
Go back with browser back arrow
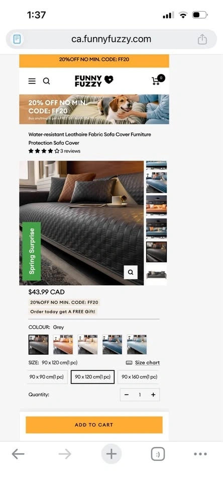point(18,454)
